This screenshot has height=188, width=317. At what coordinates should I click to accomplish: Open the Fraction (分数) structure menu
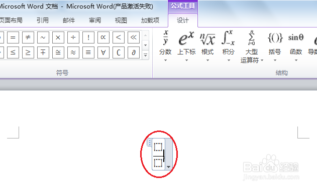(165, 46)
